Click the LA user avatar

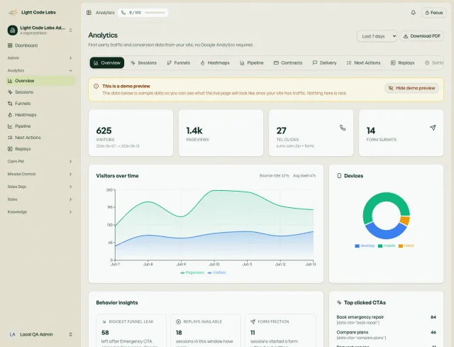click(x=13, y=334)
